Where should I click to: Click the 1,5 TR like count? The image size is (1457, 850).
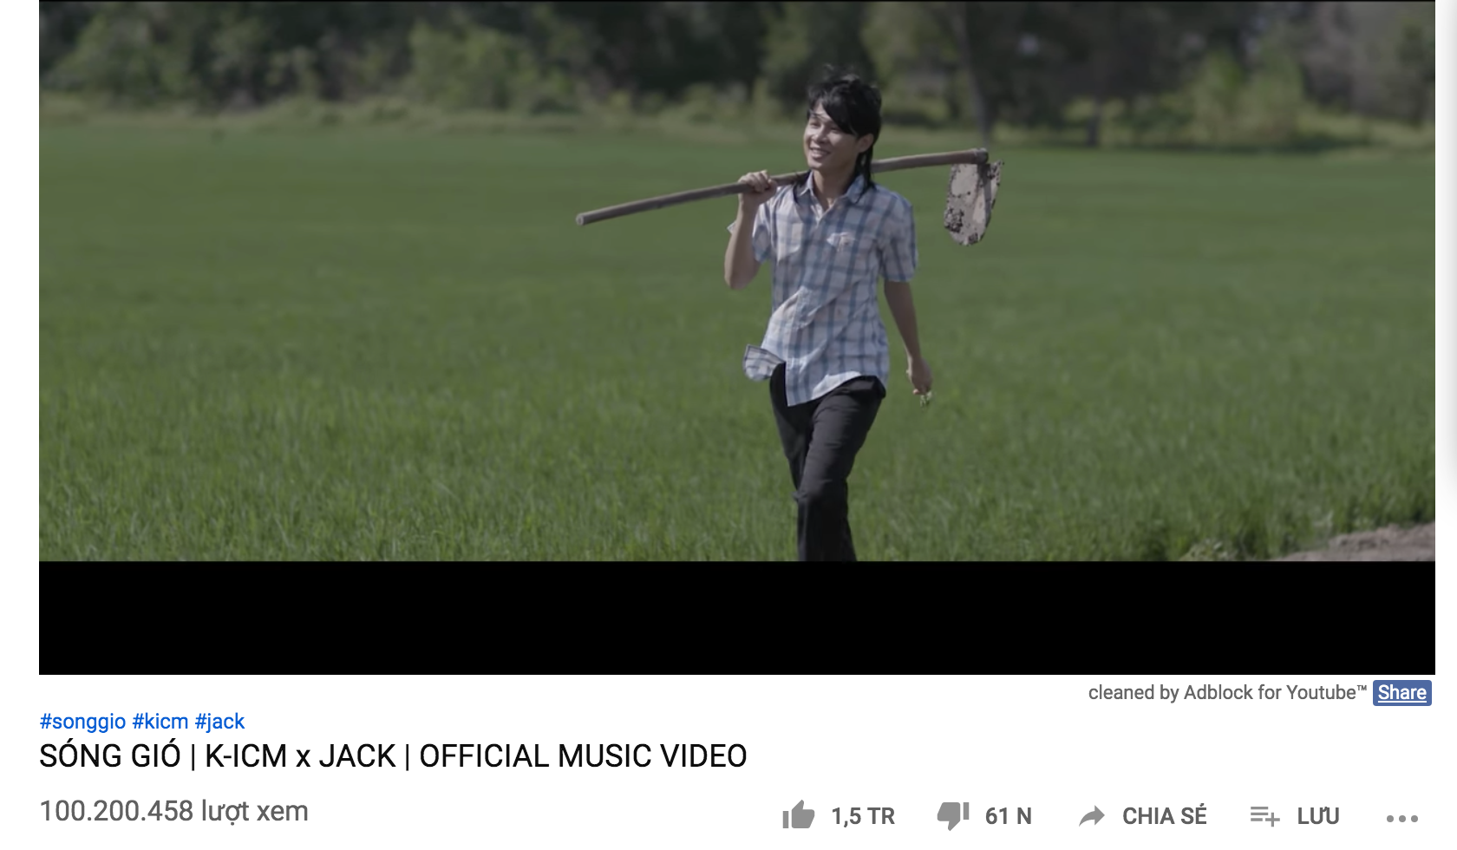[x=863, y=816]
